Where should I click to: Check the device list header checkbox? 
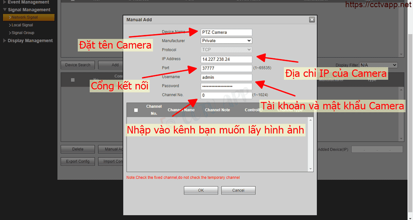point(73,80)
